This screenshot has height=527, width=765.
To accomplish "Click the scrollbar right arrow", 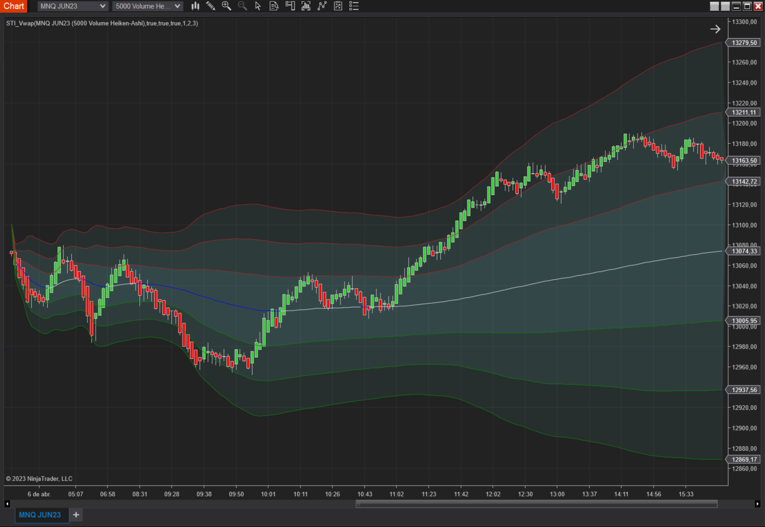I will (x=758, y=504).
